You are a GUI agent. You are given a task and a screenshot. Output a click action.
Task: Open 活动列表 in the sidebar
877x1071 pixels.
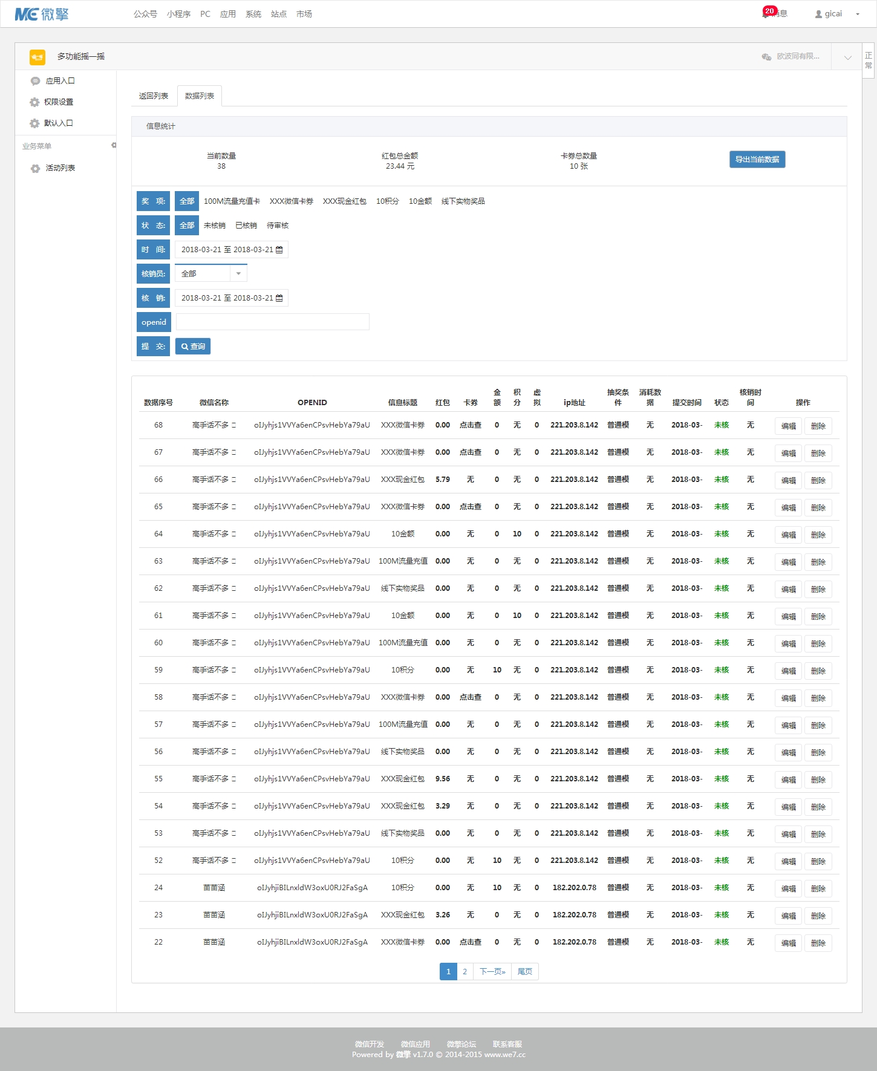(60, 168)
